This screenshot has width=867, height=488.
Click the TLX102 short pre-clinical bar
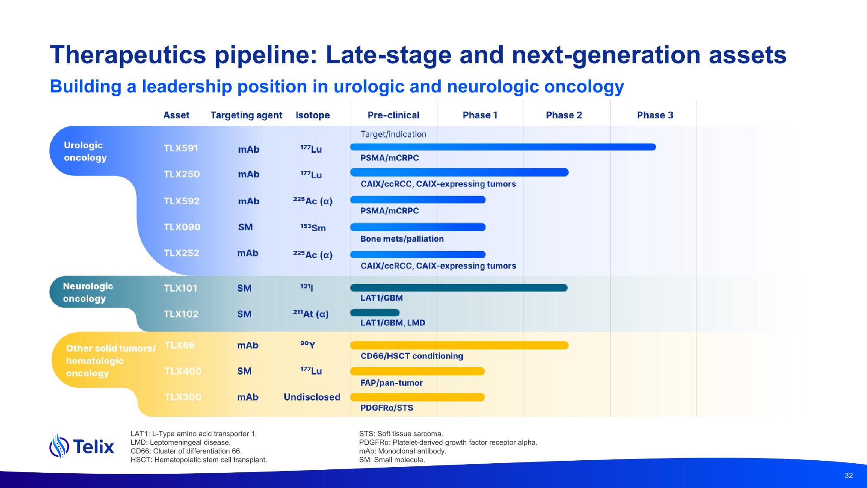coord(374,313)
